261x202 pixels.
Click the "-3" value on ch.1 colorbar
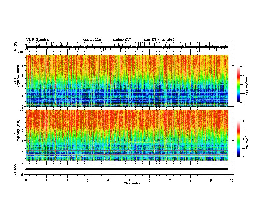(x=243, y=67)
